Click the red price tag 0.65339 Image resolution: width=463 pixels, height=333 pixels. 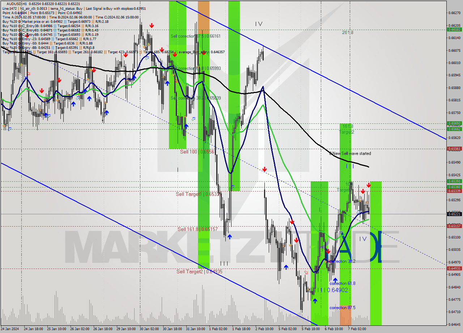[454, 191]
